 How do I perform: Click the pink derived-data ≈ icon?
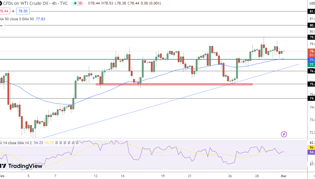pyautogui.click(x=81, y=3)
